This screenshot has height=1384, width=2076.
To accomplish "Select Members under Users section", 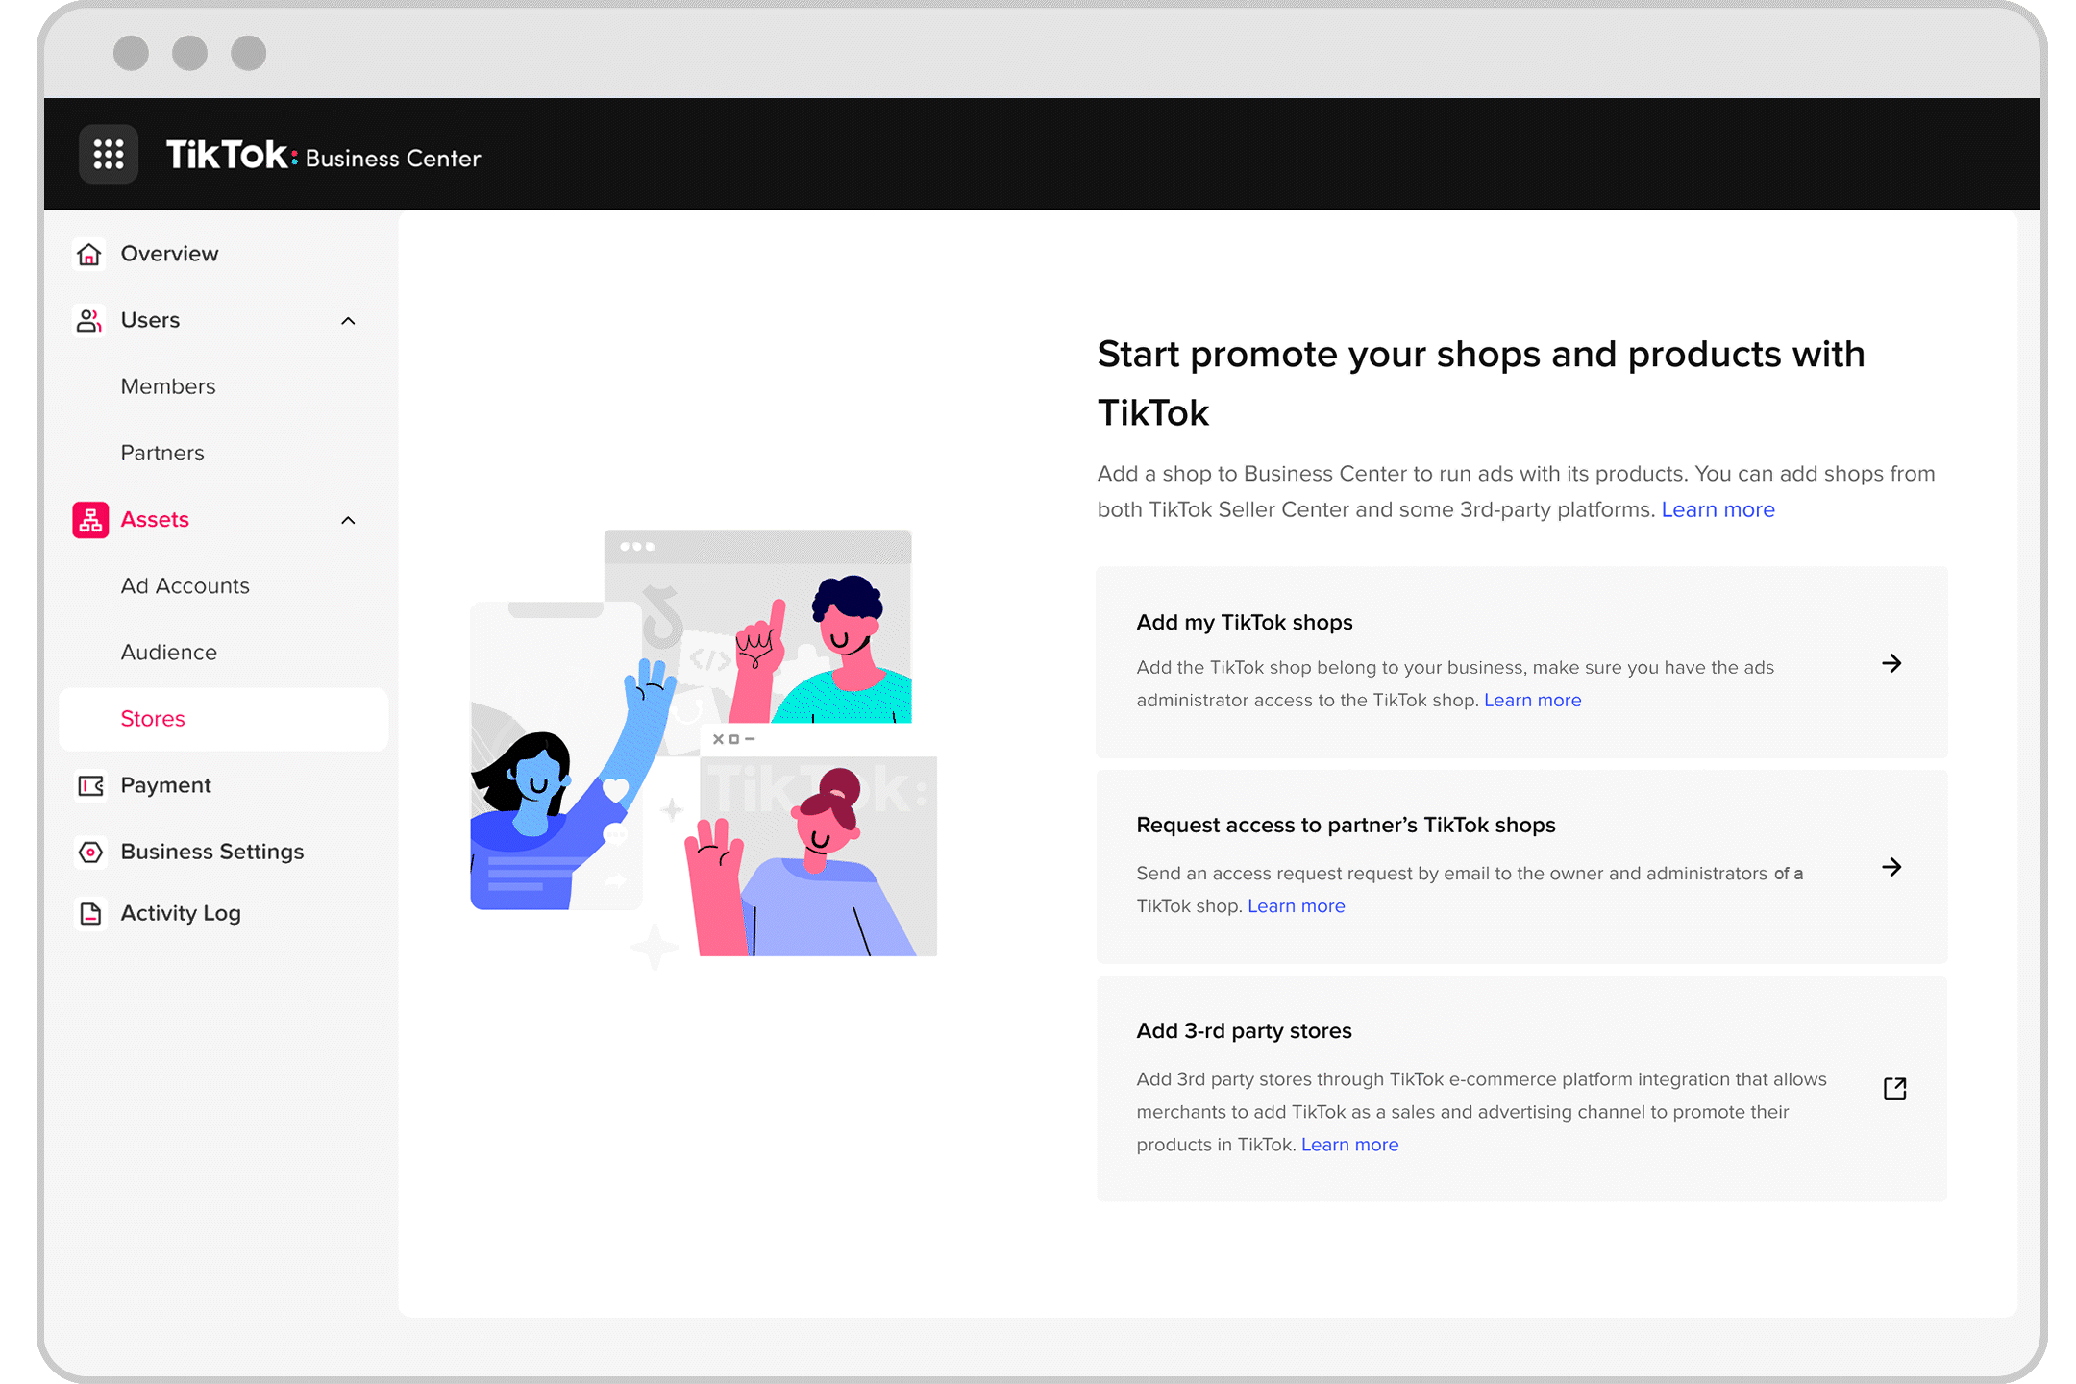I will [x=168, y=386].
